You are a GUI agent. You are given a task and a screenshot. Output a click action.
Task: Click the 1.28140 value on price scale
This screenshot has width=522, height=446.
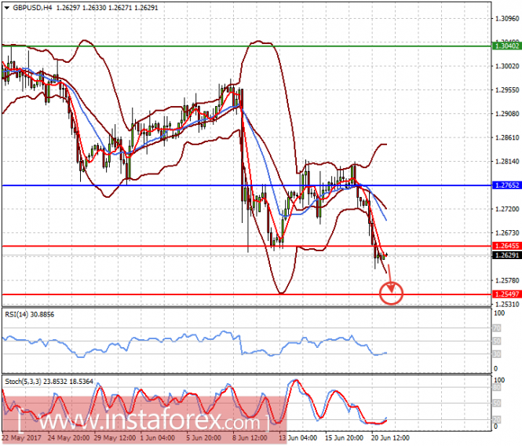pos(506,162)
